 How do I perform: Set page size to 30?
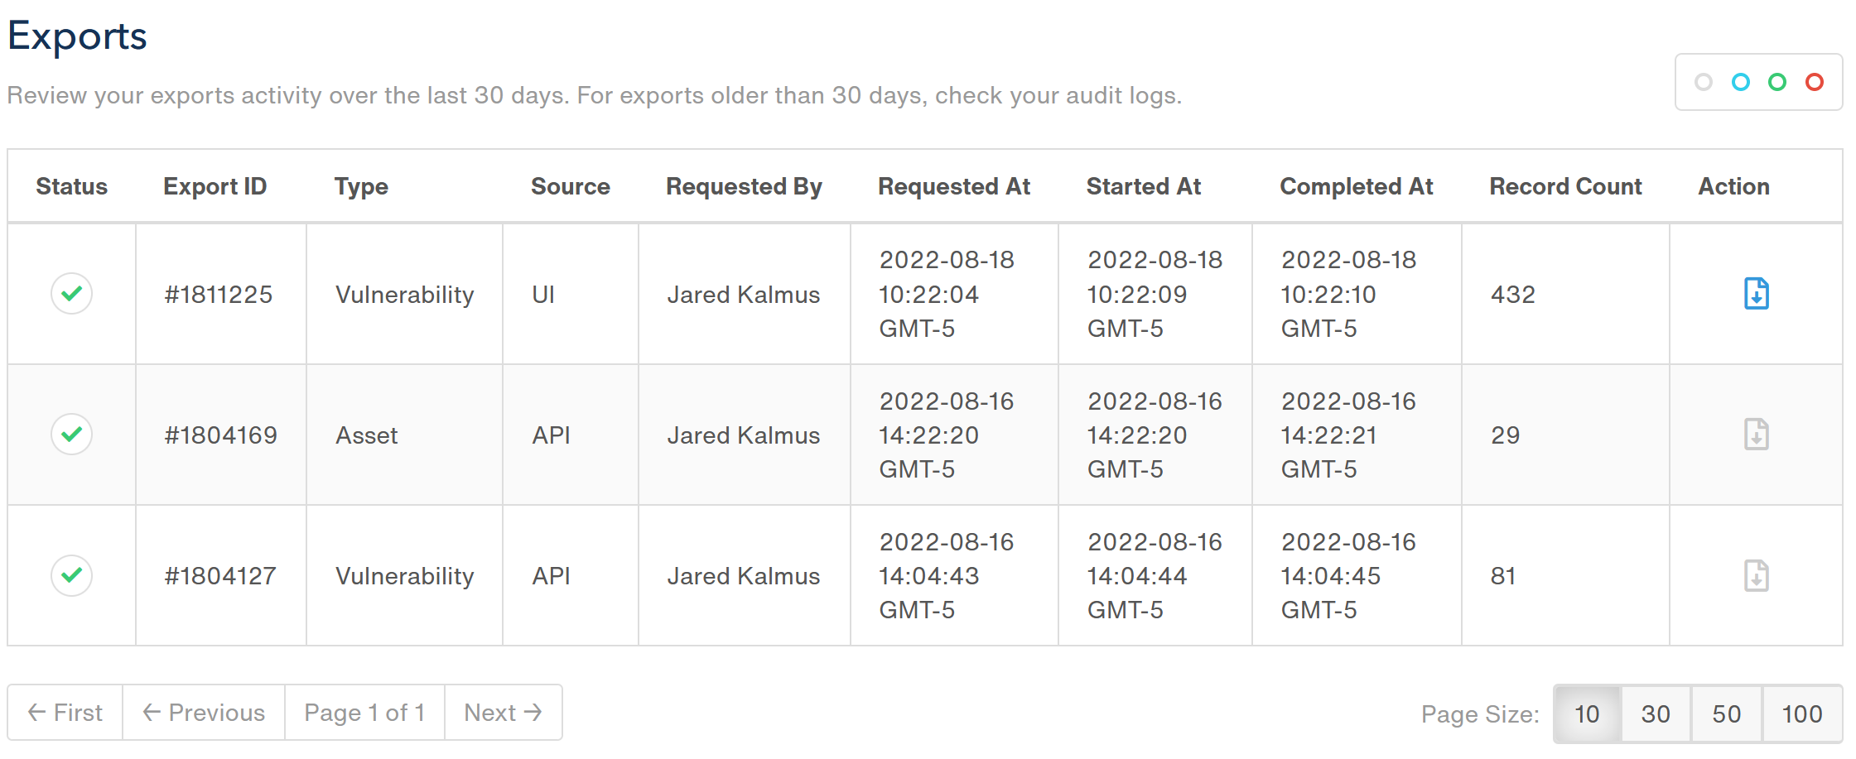point(1656,713)
